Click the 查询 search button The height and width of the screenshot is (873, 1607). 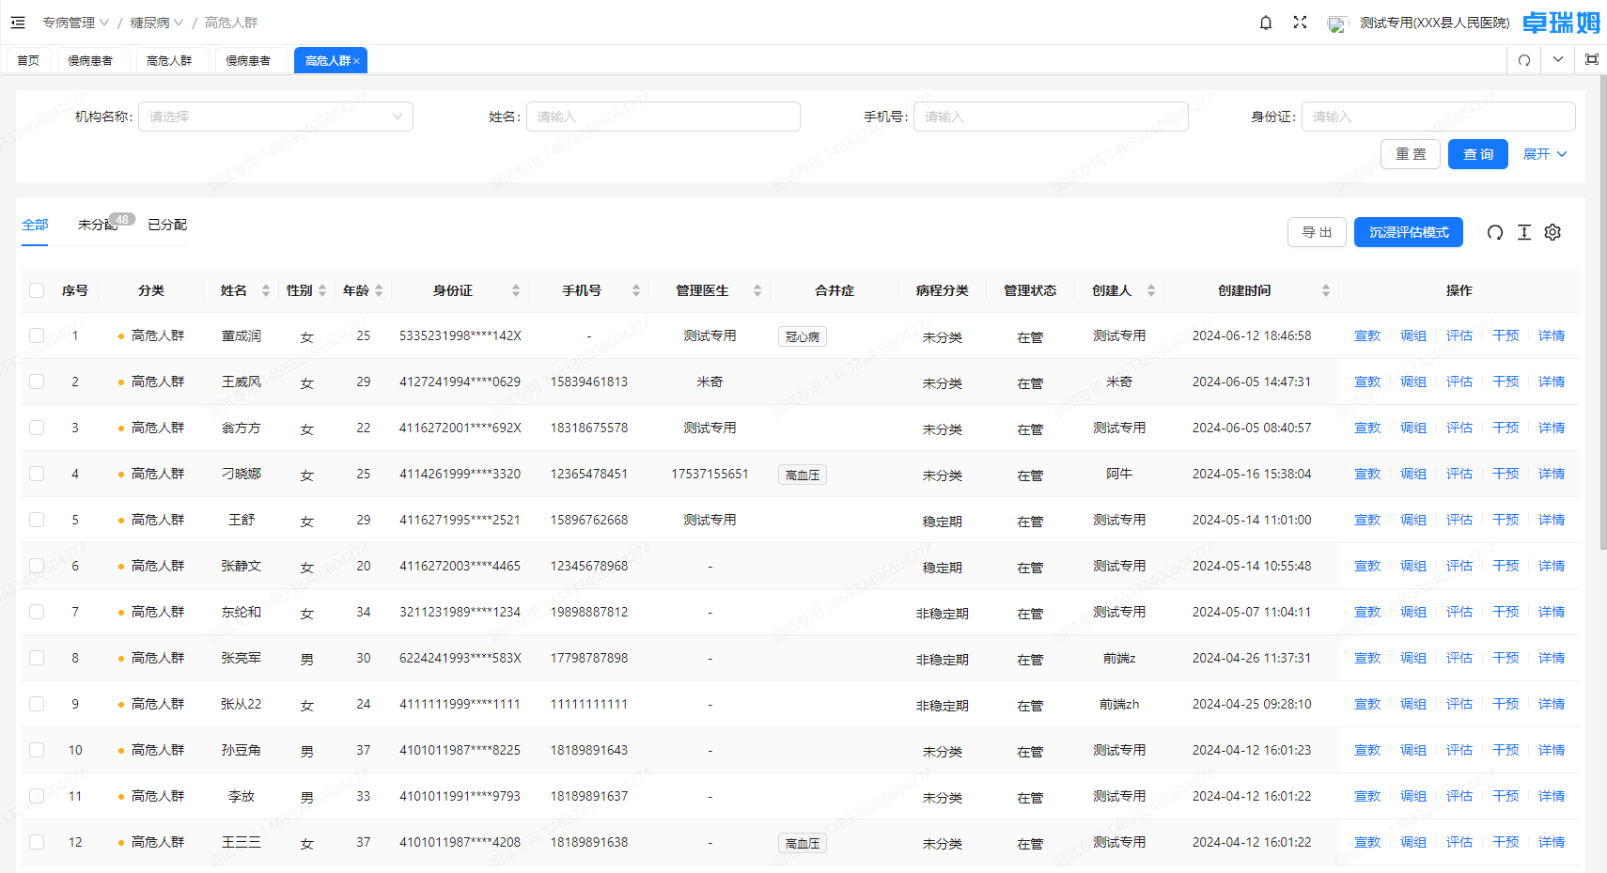pyautogui.click(x=1477, y=154)
